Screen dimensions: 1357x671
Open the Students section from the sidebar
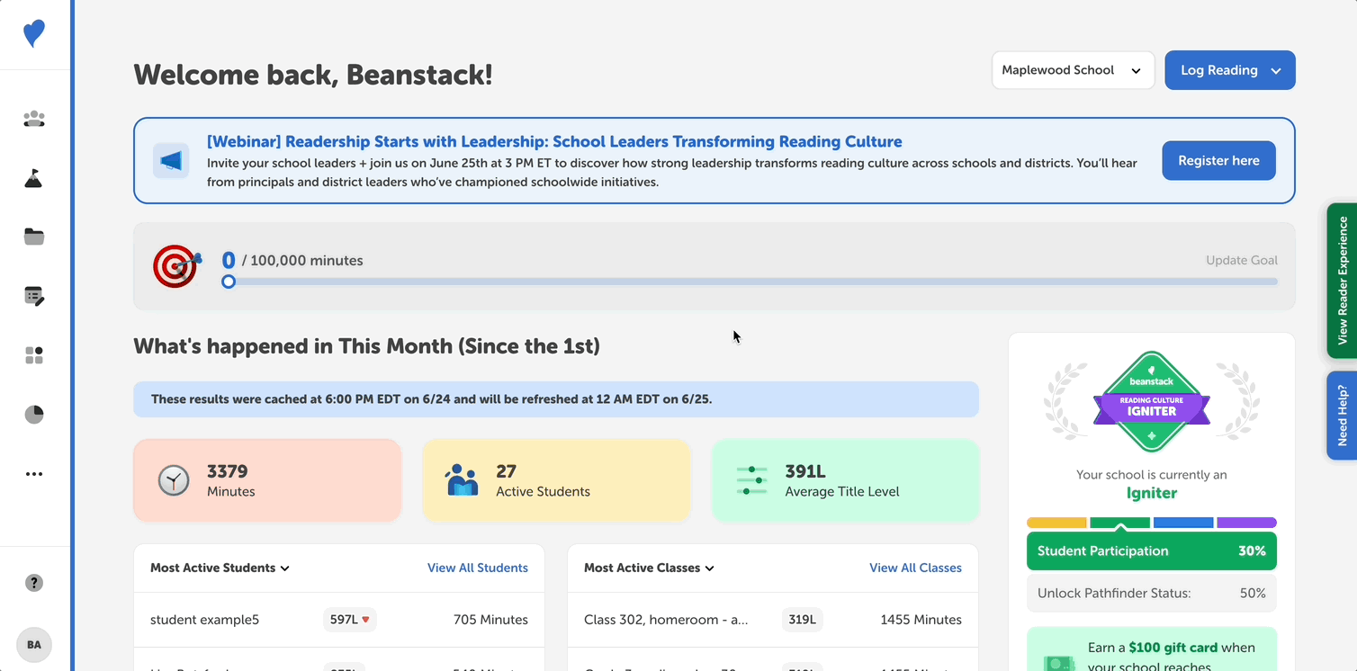[x=34, y=119]
